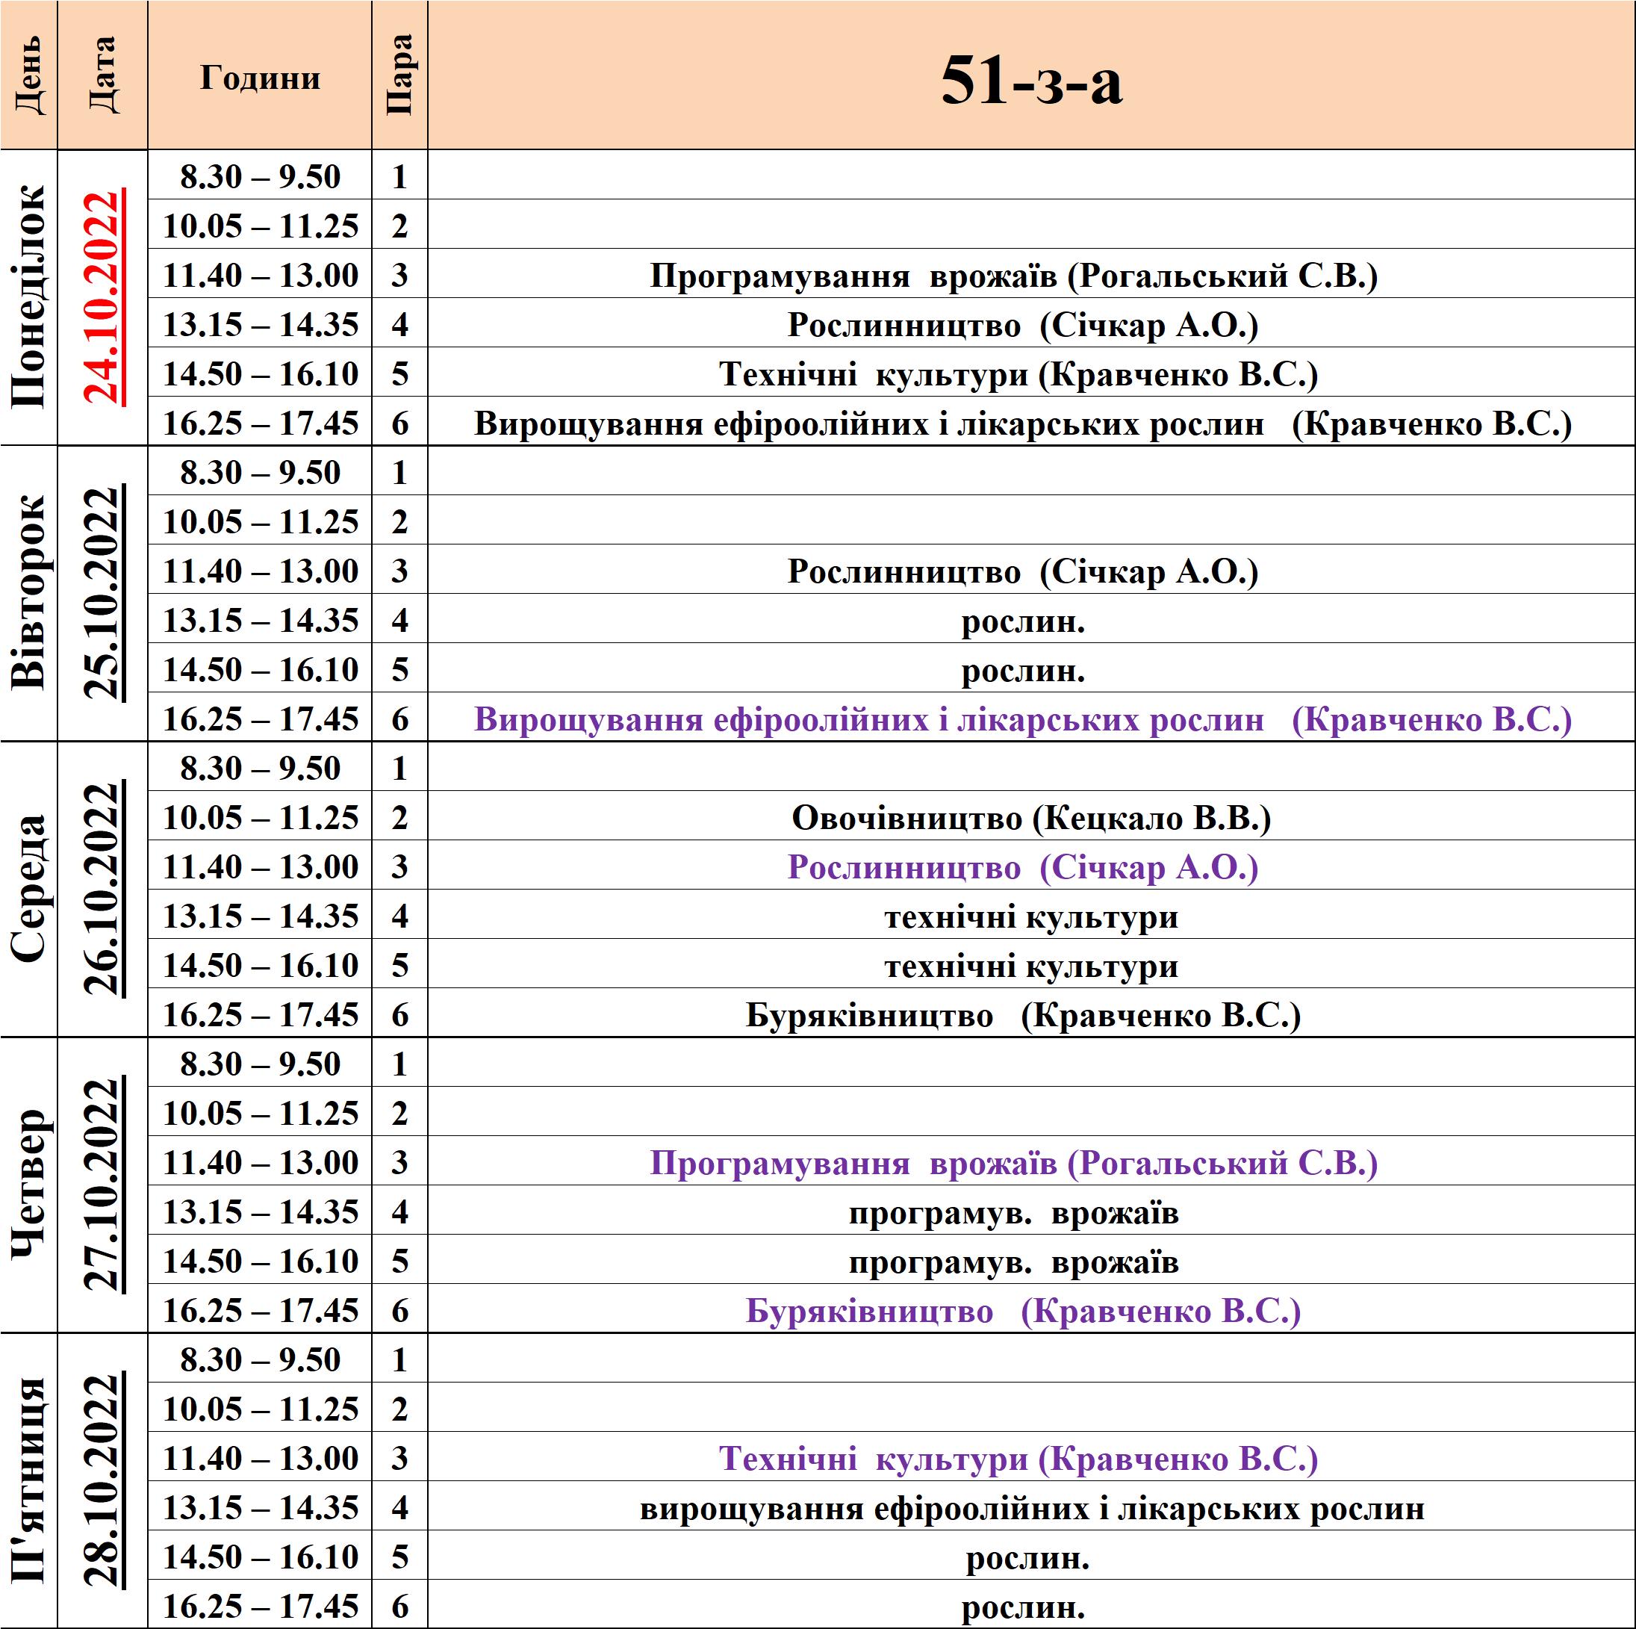The height and width of the screenshot is (1629, 1636).
Task: Select the "Четвер" day cell
Action: (x=29, y=1185)
